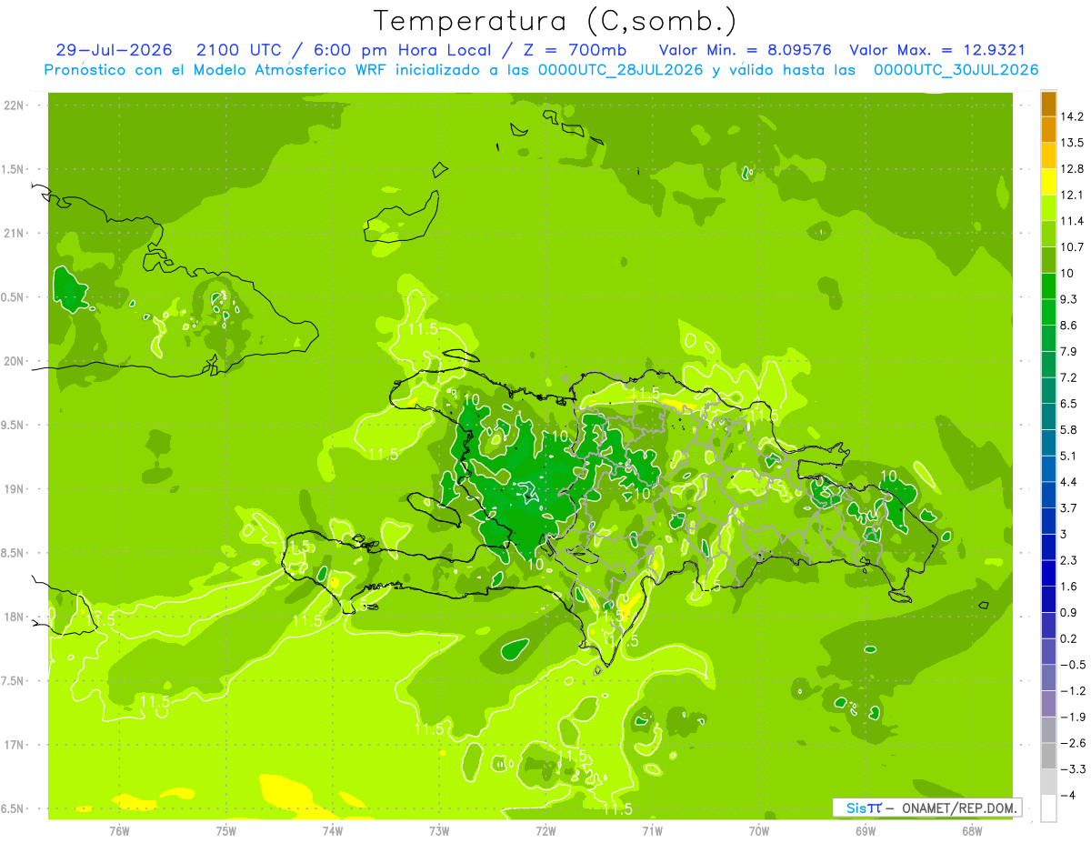Click the '8.6' legend value
Viewport: 1091px width, 843px height.
click(x=1069, y=326)
